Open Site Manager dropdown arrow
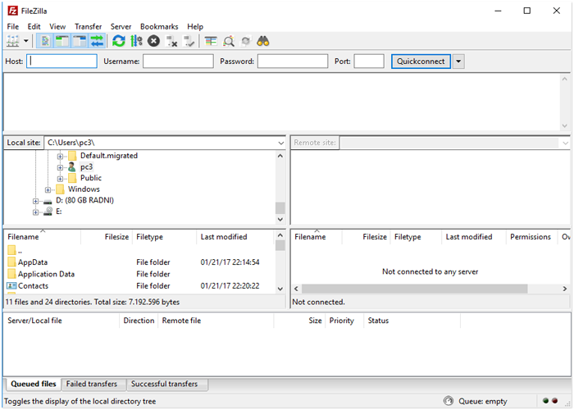Viewport: 574px width, 410px height. 26,41
